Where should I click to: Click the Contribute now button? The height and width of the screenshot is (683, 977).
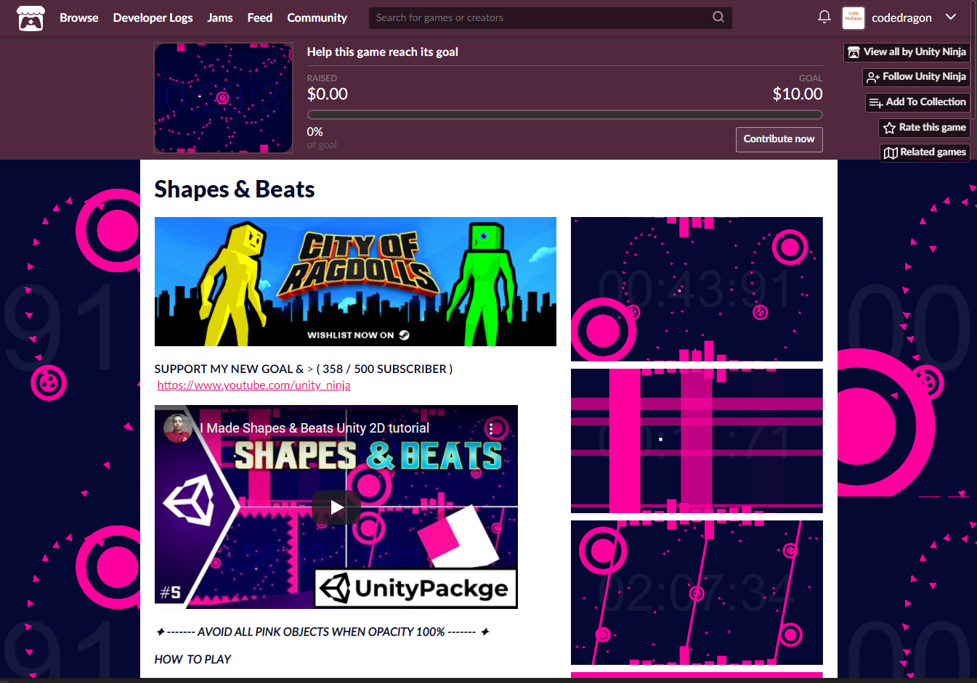[x=779, y=139]
